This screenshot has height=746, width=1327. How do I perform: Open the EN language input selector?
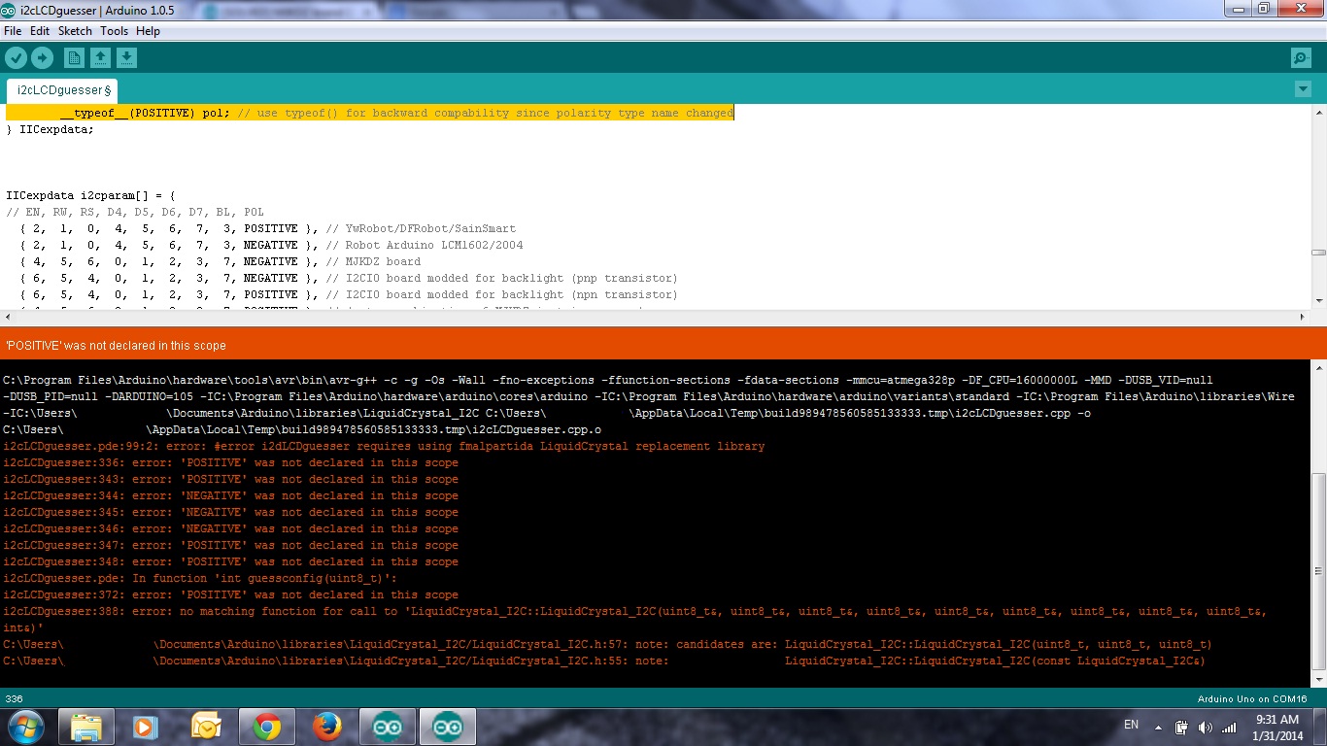(x=1131, y=725)
